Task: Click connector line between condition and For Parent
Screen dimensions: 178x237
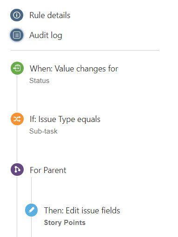Action: click(17, 144)
